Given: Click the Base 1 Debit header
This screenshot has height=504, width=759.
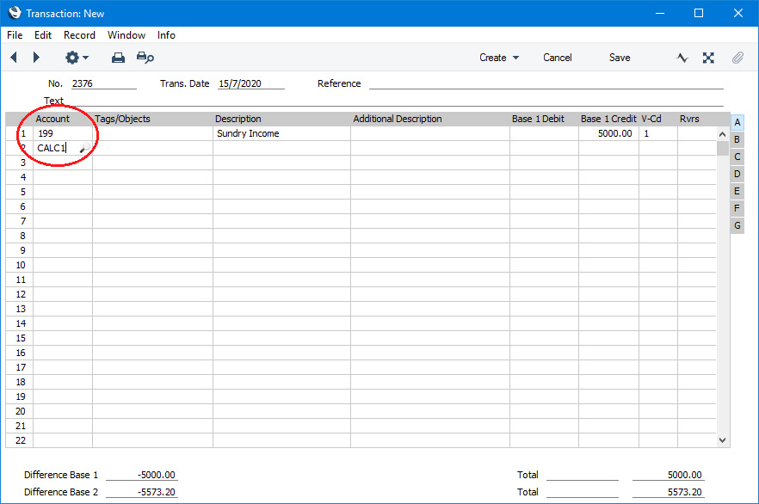Looking at the screenshot, I should (538, 119).
